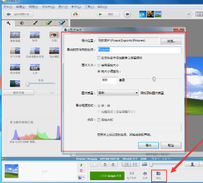This screenshot has width=203, height=183.
Task: Switch to the blue brush effects tab
Action: point(62,23)
